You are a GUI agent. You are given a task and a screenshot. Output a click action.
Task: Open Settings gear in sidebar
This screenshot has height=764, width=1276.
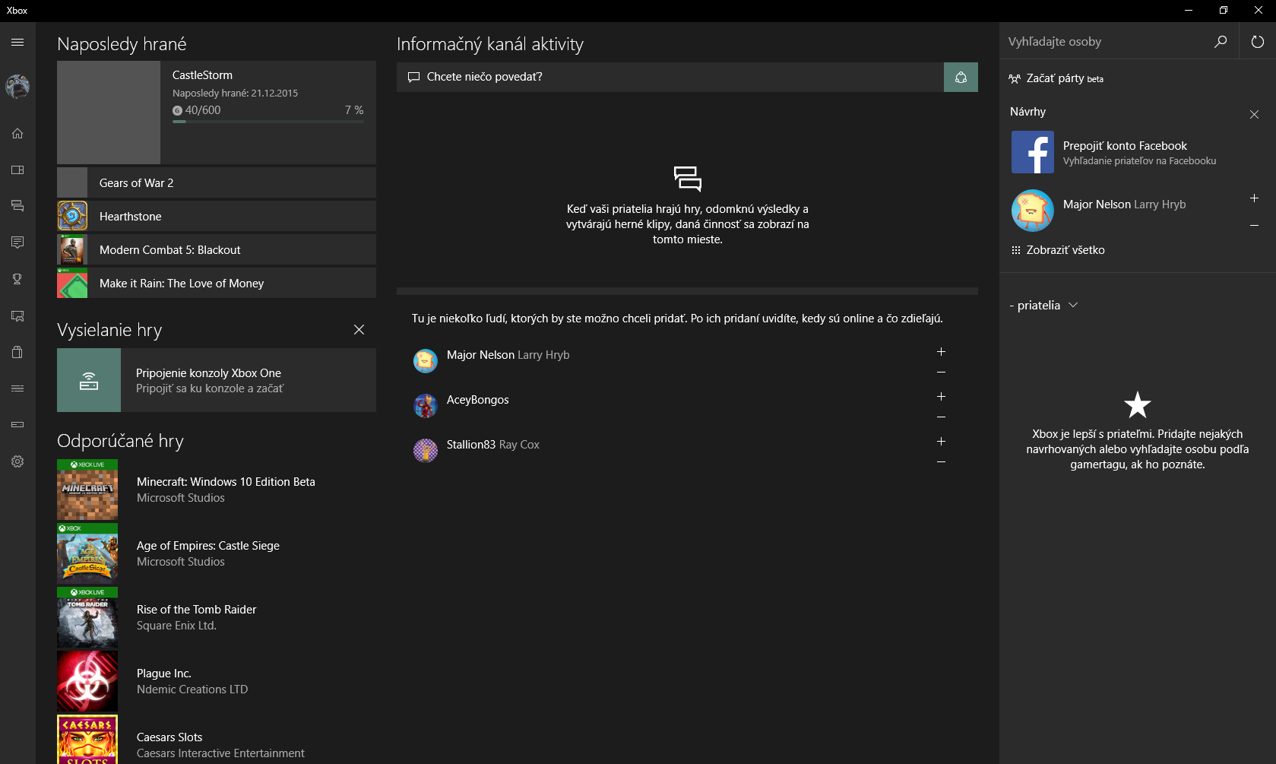[17, 461]
